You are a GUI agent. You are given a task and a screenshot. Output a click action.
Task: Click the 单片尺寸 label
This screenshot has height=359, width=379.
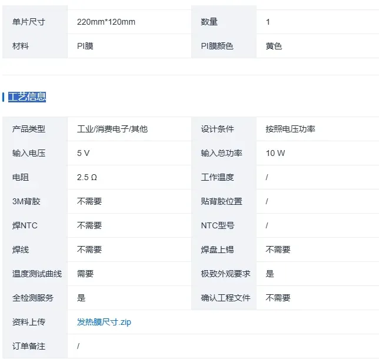coord(29,22)
